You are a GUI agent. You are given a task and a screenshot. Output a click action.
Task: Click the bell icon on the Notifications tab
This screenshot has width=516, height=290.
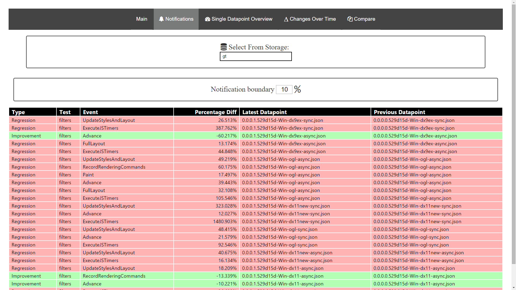pos(161,19)
